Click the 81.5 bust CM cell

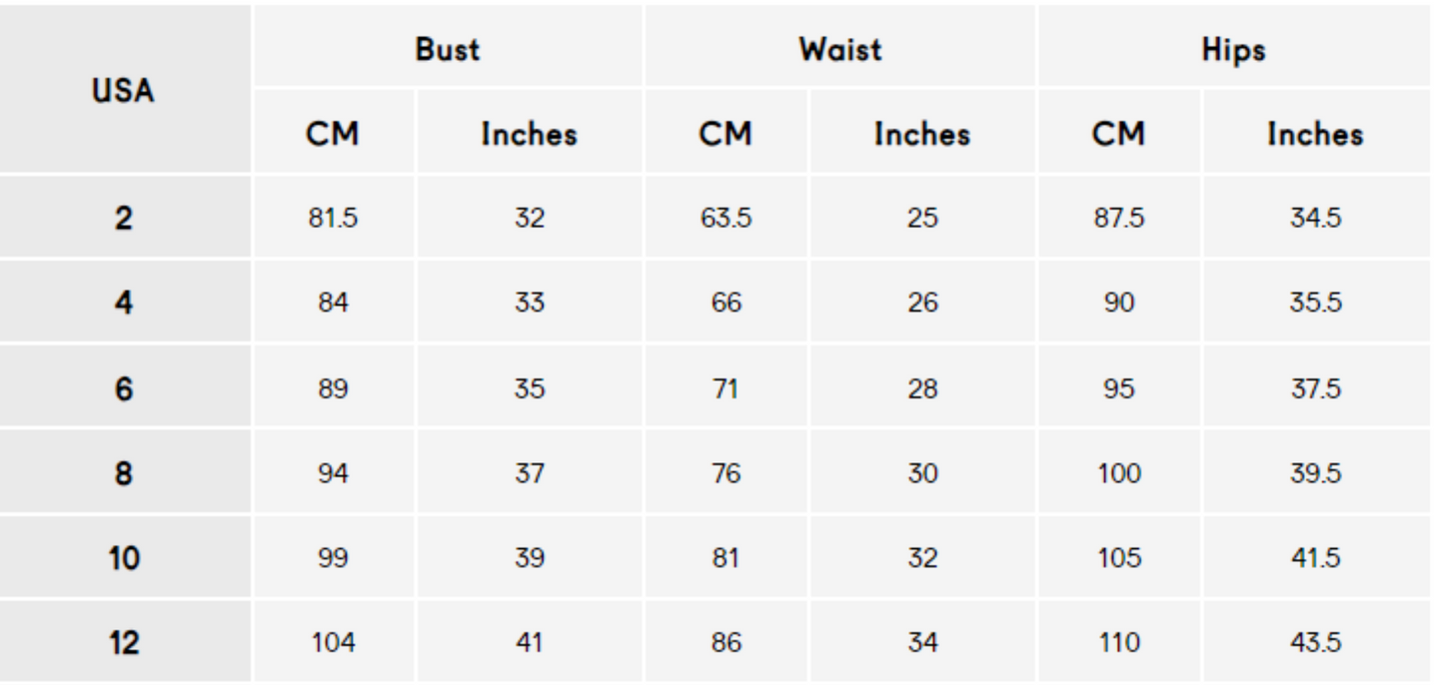(x=333, y=219)
